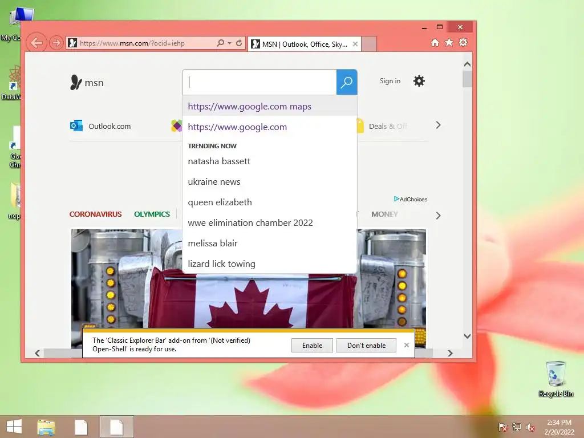584x438 pixels.
Task: Click Don't enable on add-on notification
Action: point(366,345)
